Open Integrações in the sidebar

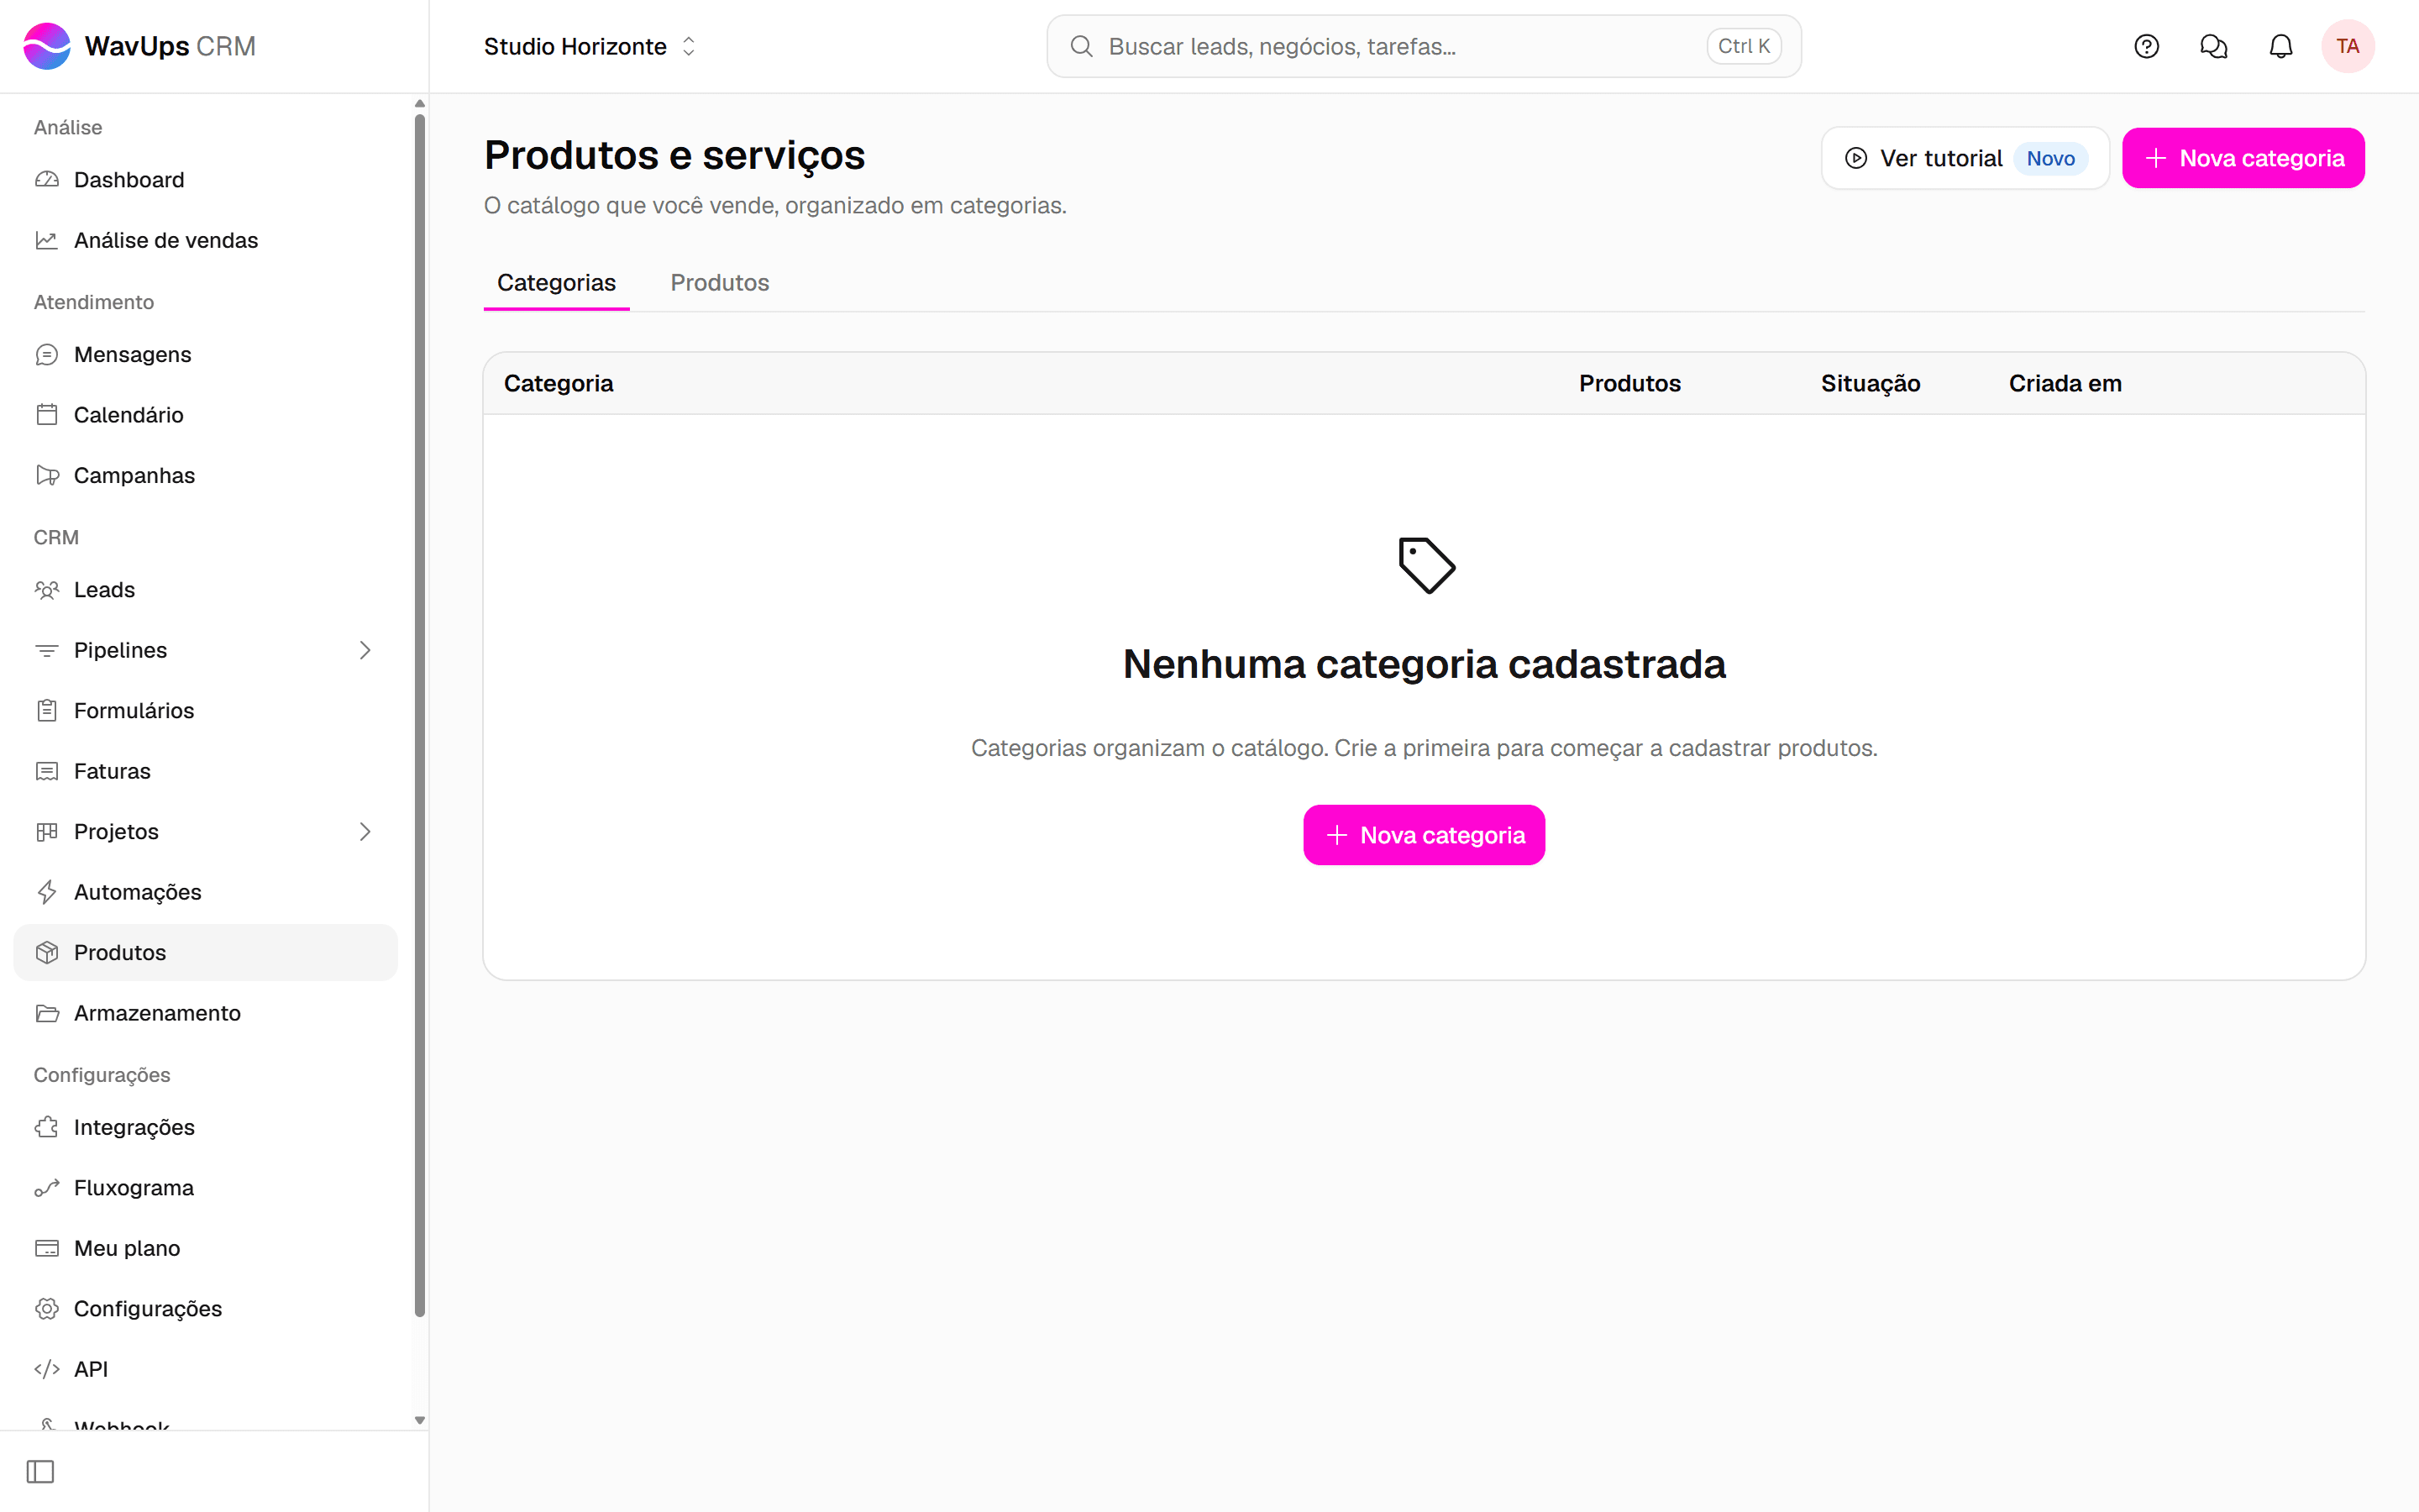coord(205,1127)
